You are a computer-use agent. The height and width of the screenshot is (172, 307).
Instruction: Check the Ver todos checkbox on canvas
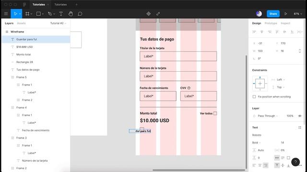[x=215, y=113]
